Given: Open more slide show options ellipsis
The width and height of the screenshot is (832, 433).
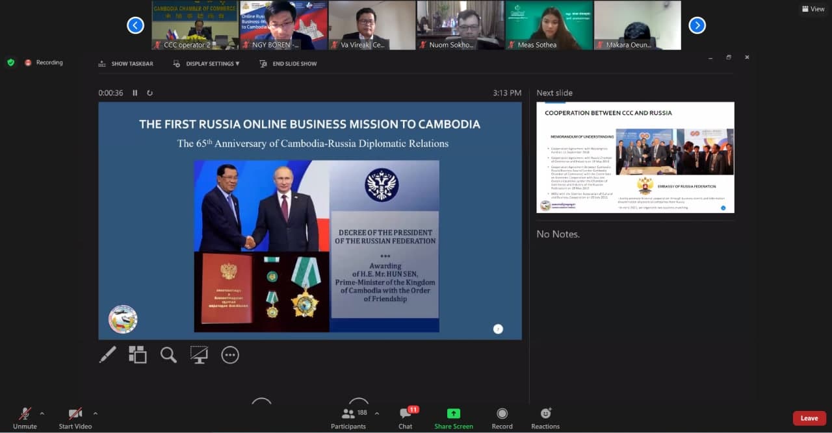Looking at the screenshot, I should pyautogui.click(x=230, y=354).
